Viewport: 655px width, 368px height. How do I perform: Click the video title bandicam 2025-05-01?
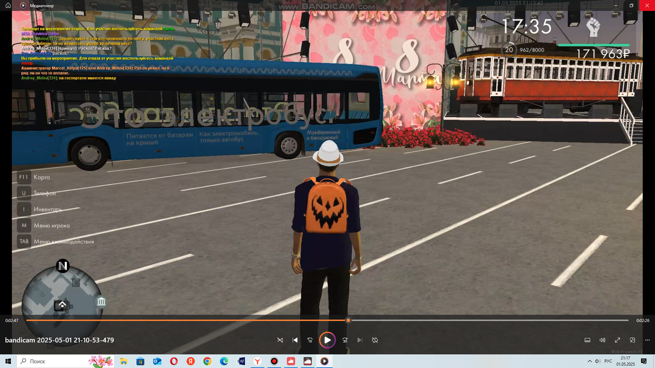pyautogui.click(x=59, y=340)
